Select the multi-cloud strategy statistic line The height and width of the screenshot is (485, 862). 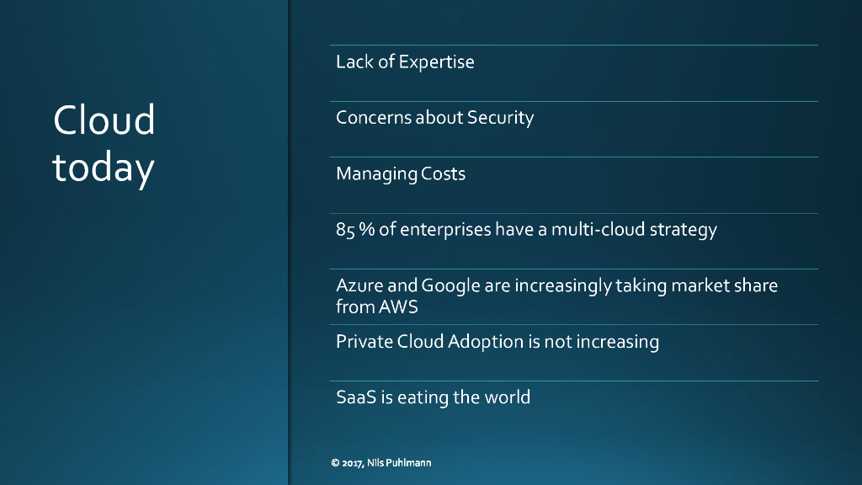(526, 229)
